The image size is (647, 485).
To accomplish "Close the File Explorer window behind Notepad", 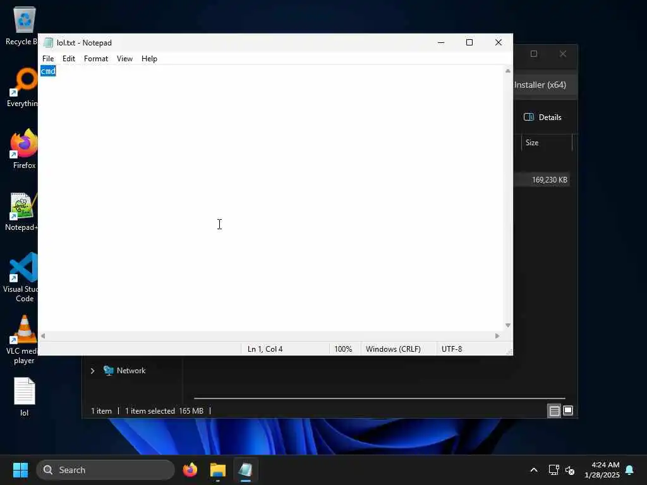I will point(563,54).
